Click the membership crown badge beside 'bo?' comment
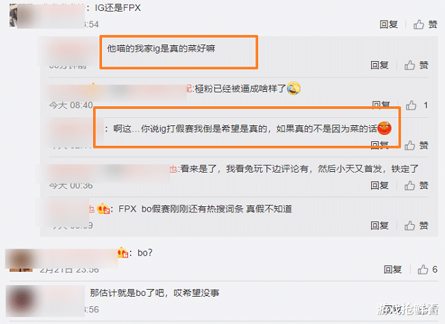 click(x=123, y=252)
